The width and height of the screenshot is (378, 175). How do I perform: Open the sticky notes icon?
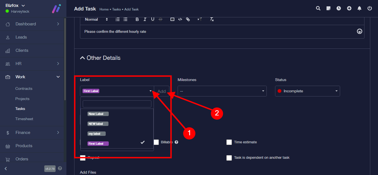(x=328, y=8)
